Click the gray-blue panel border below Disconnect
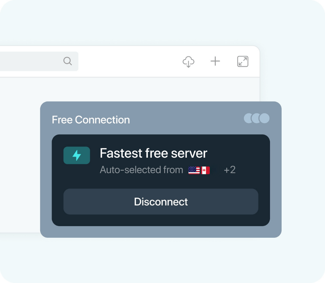The image size is (325, 283). click(160, 232)
